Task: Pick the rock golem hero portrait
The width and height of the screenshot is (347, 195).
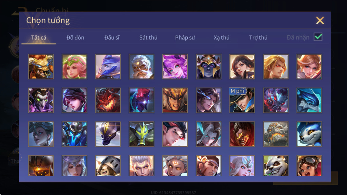Action: tap(275, 134)
